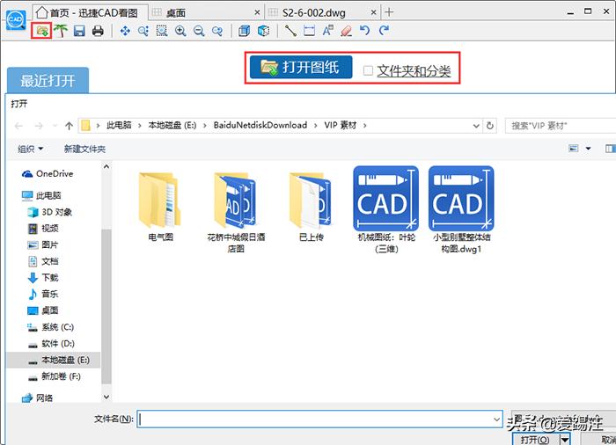This screenshot has width=616, height=445.
Task: Select the 已上传 folder
Action: click(x=312, y=208)
